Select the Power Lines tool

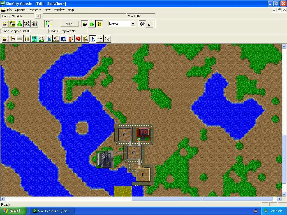(12, 39)
